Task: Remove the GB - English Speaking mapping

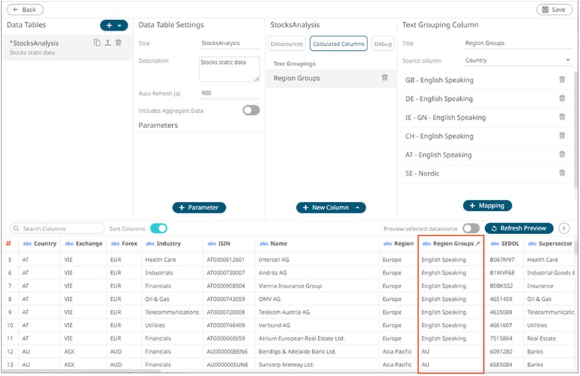Action: 562,80
